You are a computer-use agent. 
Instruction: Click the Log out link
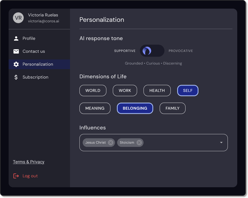[x=30, y=176]
